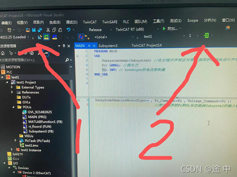The height and width of the screenshot is (177, 237).
Task: Collapse the VAR block in MAIN declaration
Action: click(x=77, y=56)
